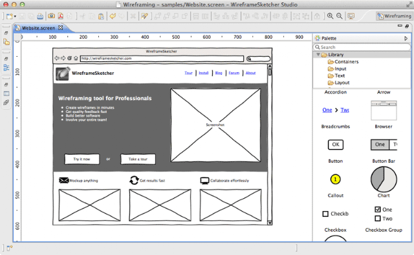The height and width of the screenshot is (255, 414).
Task: Expand the Palette panel arrow
Action: coord(406,39)
